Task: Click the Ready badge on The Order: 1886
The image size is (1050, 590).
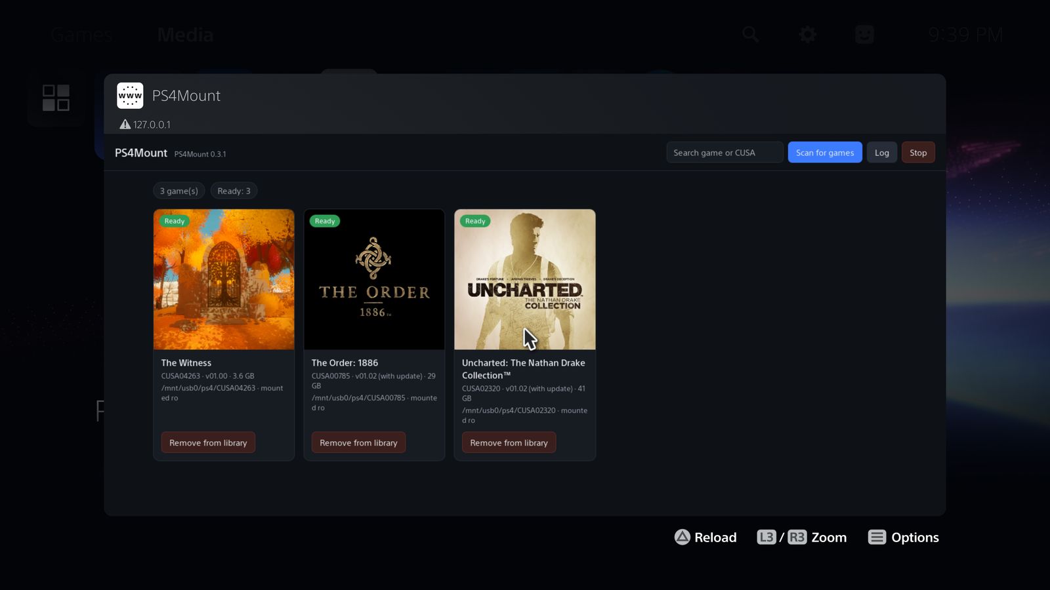Action: 325,221
